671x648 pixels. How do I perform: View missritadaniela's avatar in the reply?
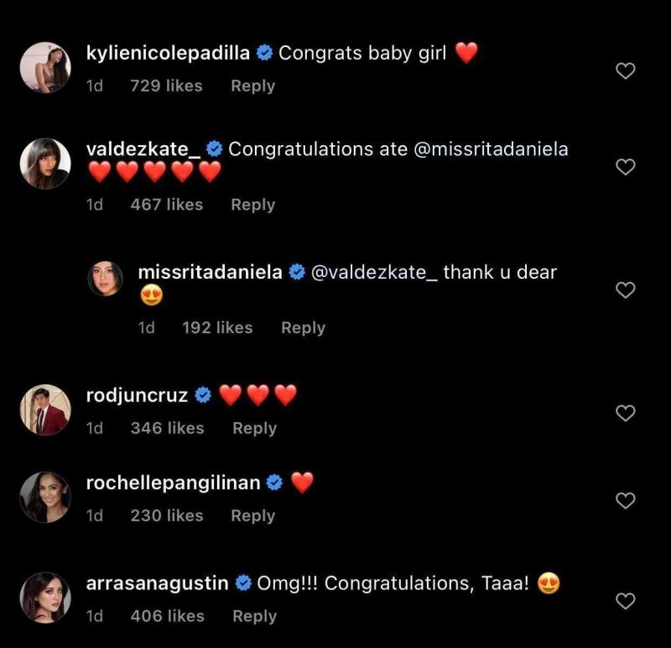(x=106, y=279)
